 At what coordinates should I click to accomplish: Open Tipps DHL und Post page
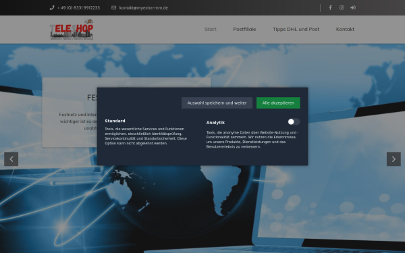pyautogui.click(x=296, y=29)
